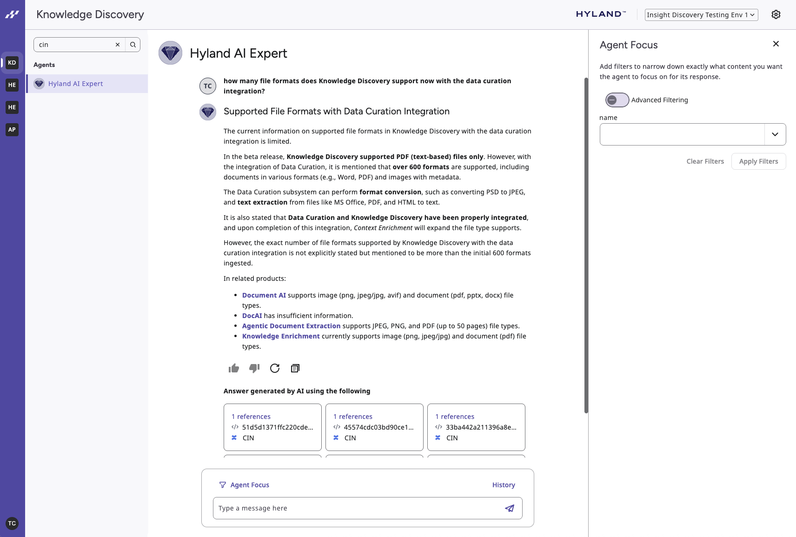Image resolution: width=796 pixels, height=537 pixels.
Task: Click the HYLAND brand logo in header
Action: 601,14
